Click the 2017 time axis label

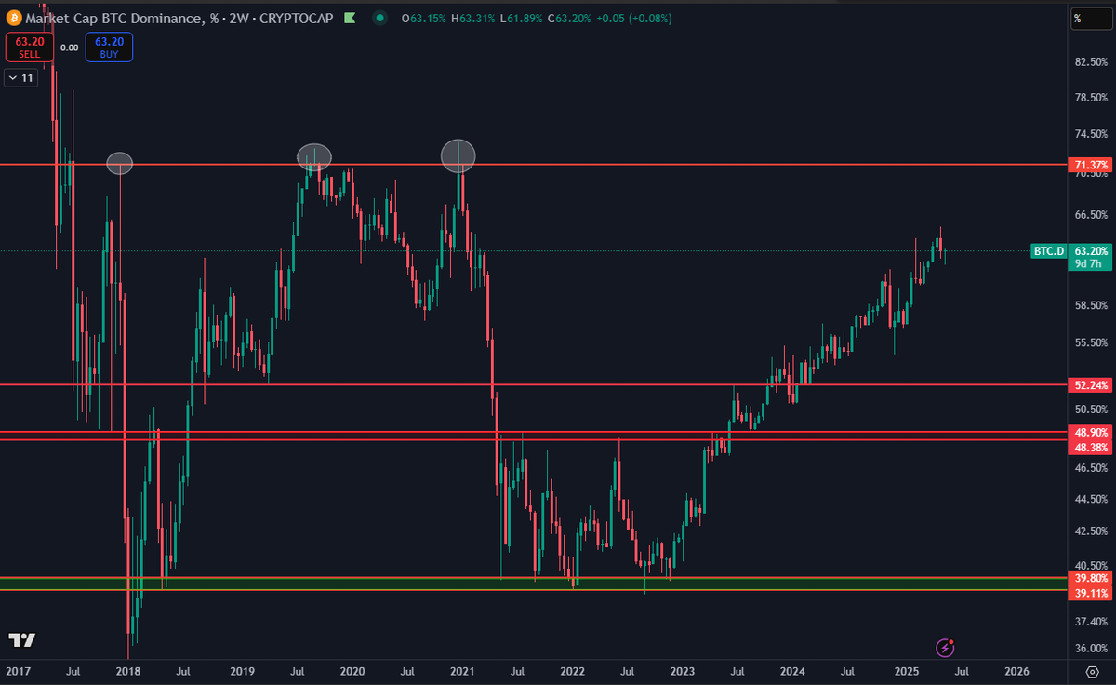17,671
